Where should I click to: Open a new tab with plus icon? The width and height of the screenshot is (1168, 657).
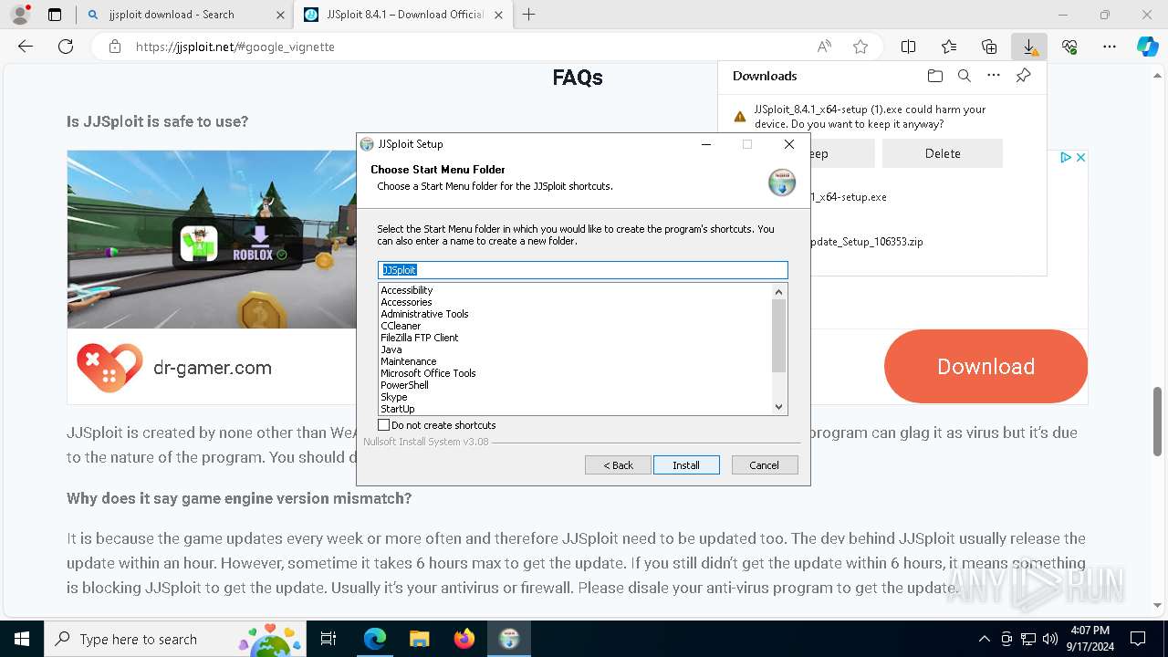click(528, 15)
